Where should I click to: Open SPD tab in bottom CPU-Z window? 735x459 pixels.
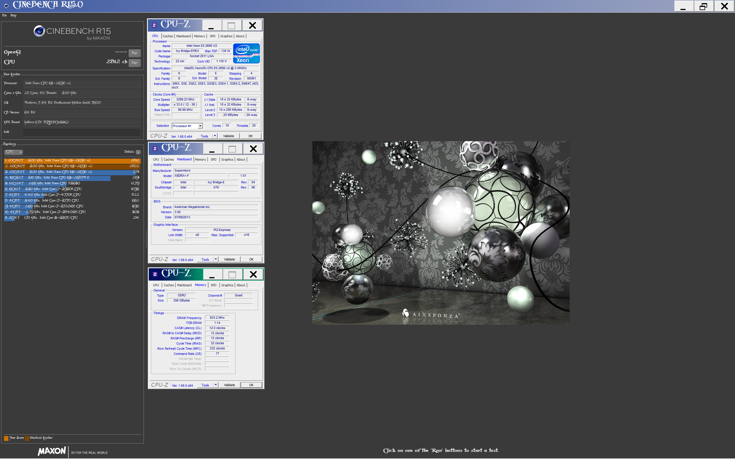pyautogui.click(x=214, y=285)
